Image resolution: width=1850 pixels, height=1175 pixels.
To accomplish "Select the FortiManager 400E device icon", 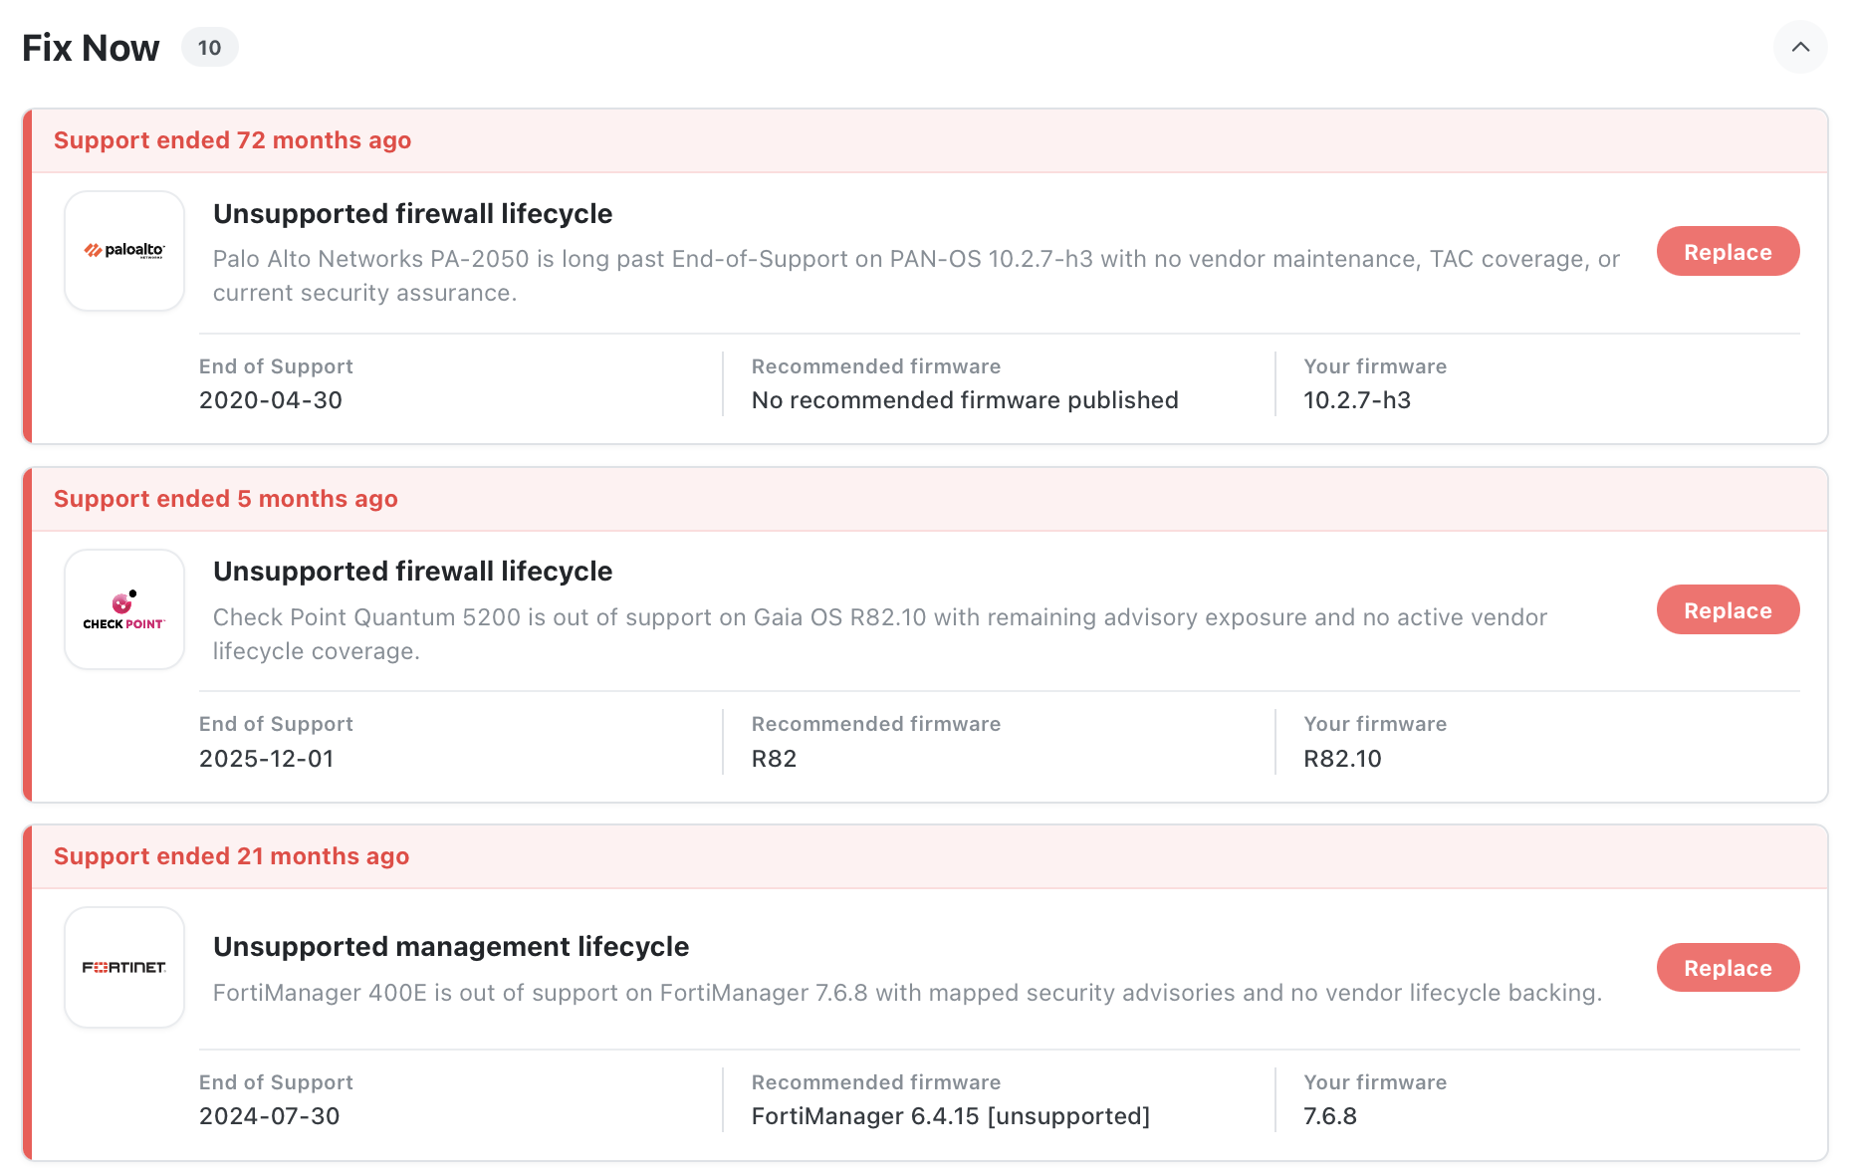I will [123, 966].
